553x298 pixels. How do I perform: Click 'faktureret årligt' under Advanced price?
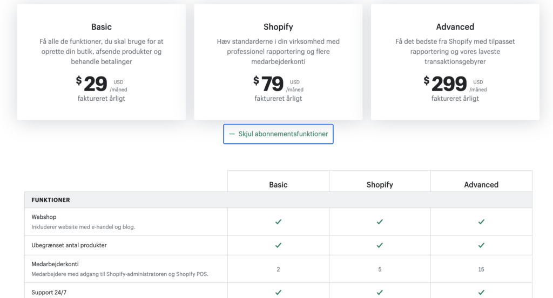click(x=455, y=99)
